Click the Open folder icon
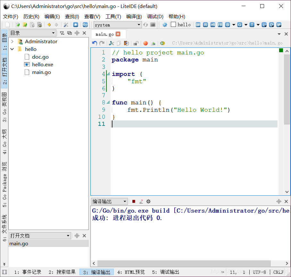 point(25,25)
